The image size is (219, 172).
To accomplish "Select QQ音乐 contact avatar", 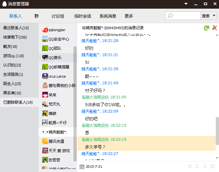I will click(x=45, y=58).
